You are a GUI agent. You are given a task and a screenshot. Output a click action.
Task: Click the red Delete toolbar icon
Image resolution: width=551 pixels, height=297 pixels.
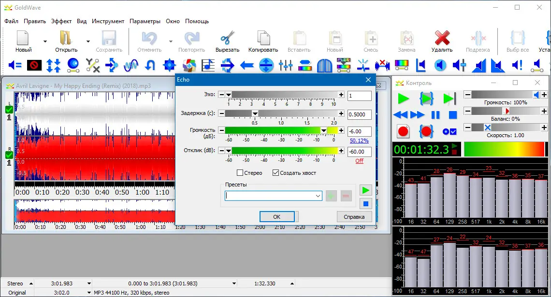[441, 41]
